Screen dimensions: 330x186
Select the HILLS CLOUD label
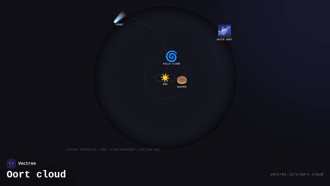(172, 64)
